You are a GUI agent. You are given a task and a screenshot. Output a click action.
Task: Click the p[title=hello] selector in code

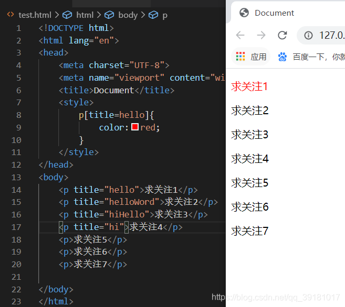point(114,115)
